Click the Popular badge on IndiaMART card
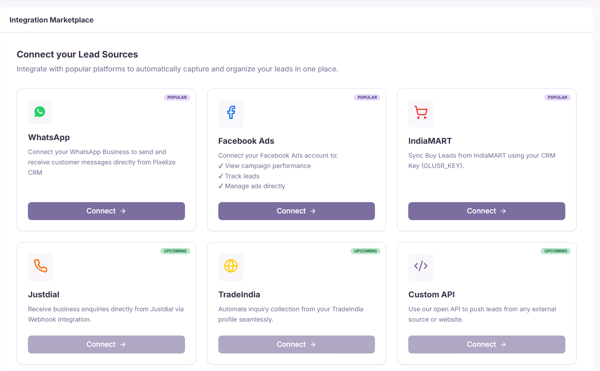The width and height of the screenshot is (600, 371). coord(557,97)
